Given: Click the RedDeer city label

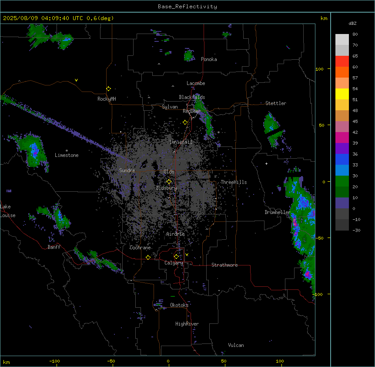Looking at the screenshot, I should (191, 111).
